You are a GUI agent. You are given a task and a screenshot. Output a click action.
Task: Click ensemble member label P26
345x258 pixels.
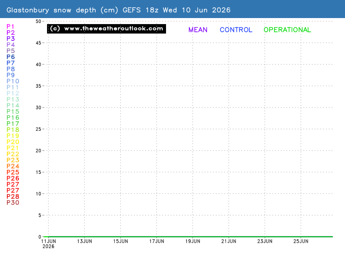pos(13,178)
